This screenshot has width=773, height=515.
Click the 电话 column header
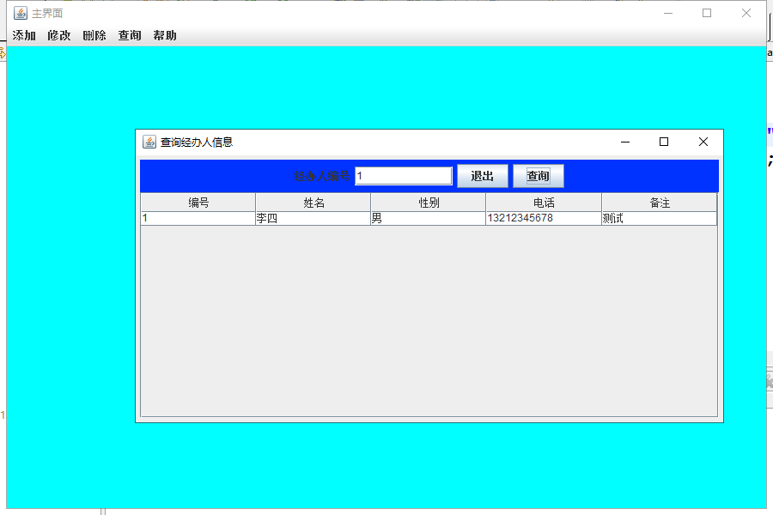[x=544, y=203]
